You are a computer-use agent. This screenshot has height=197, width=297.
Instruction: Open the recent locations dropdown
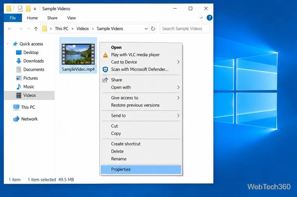pyautogui.click(x=29, y=29)
